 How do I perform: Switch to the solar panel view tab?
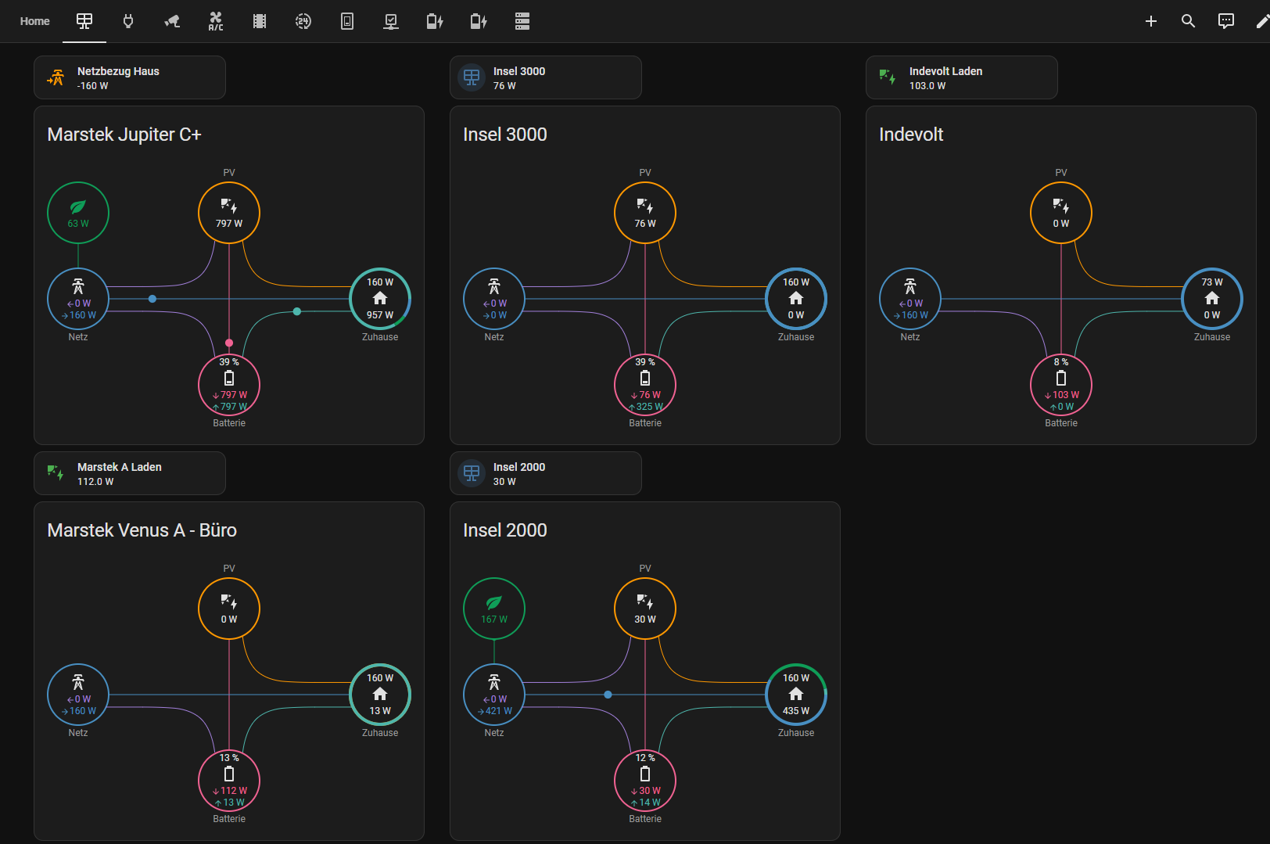click(84, 21)
